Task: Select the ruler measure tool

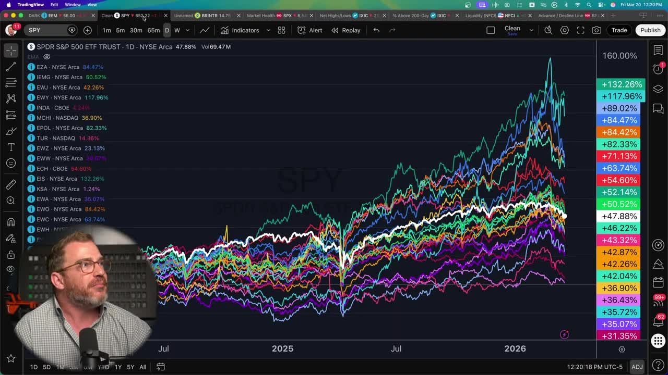Action: tap(11, 184)
